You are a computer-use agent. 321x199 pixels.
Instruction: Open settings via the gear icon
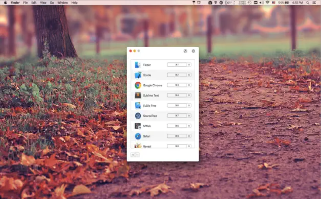point(193,51)
